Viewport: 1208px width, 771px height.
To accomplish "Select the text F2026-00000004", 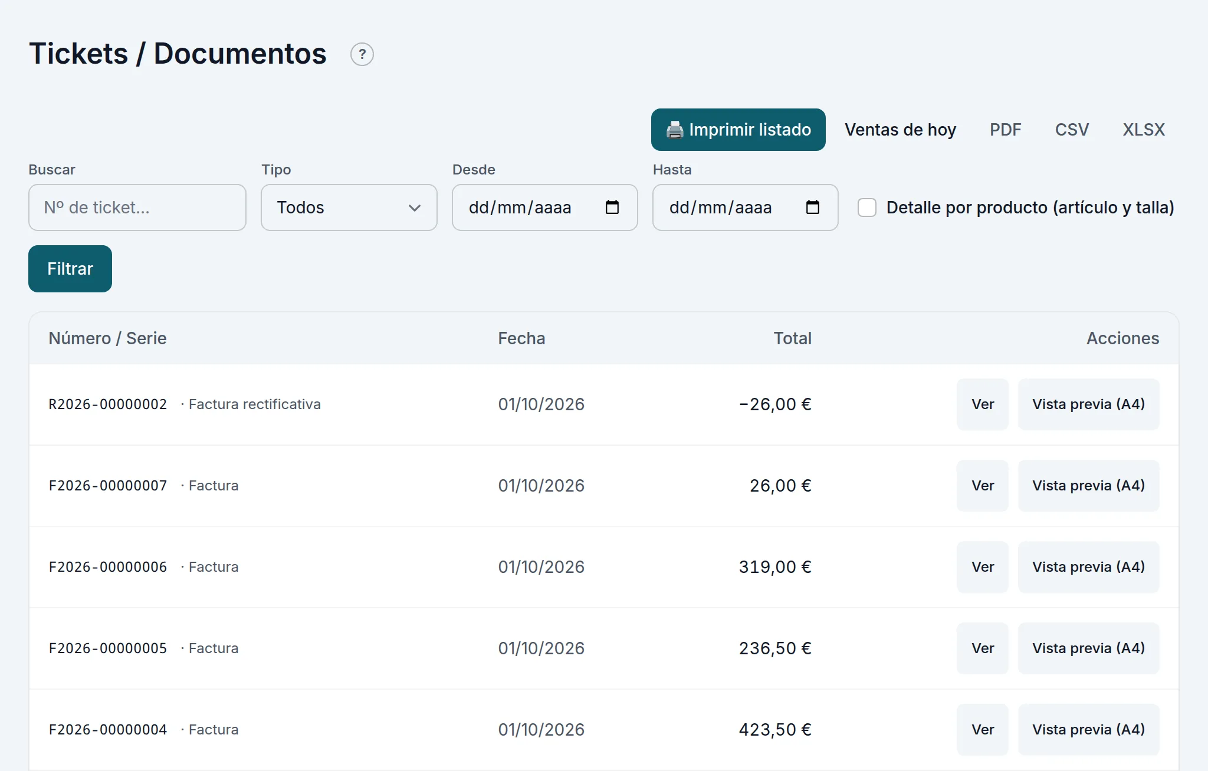I will coord(108,730).
